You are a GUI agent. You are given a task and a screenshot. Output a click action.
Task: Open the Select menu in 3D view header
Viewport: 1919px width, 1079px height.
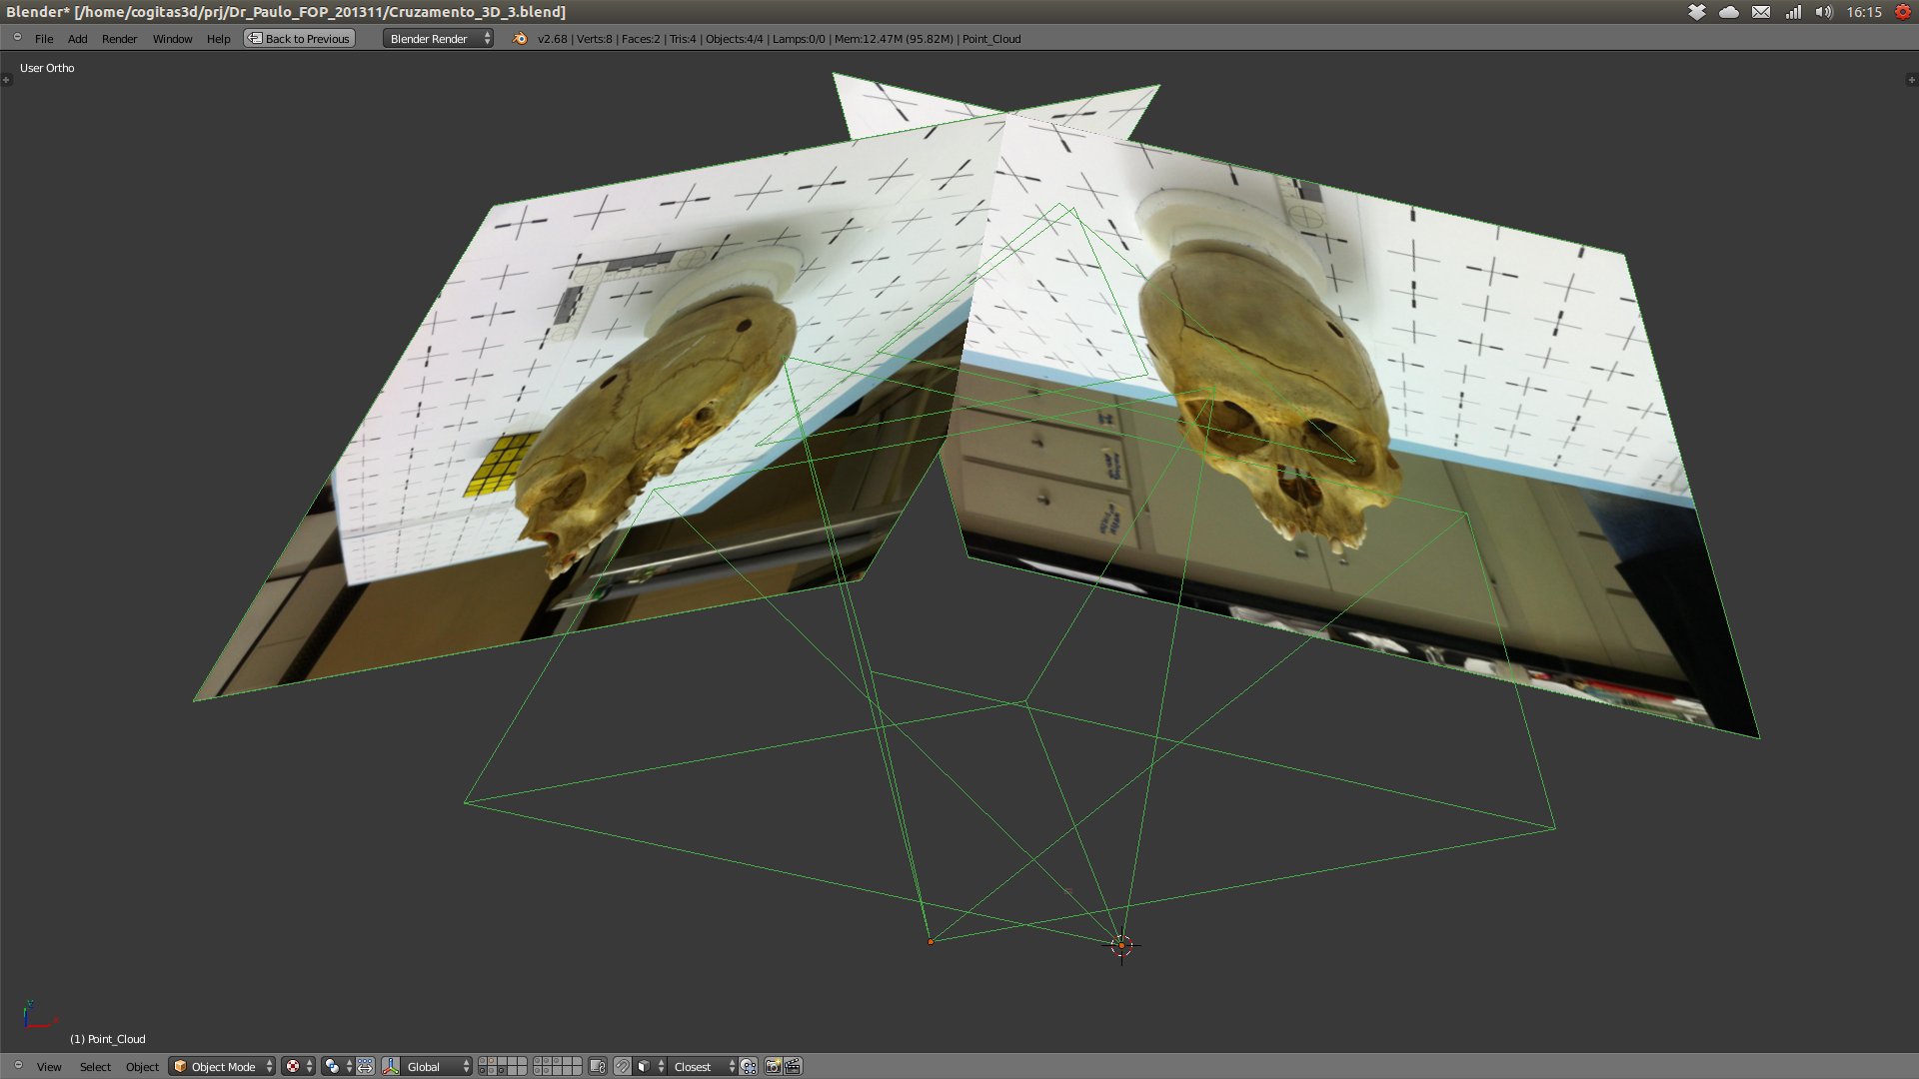[95, 1066]
